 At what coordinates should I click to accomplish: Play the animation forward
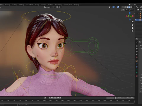56,98
